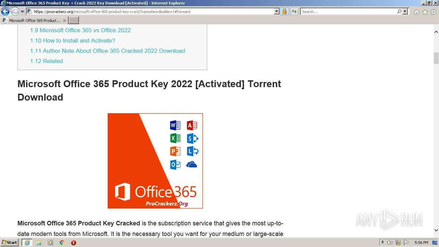Click the OneDrive cloud icon in the image
Screen dimensions: 439x247
coord(192,165)
